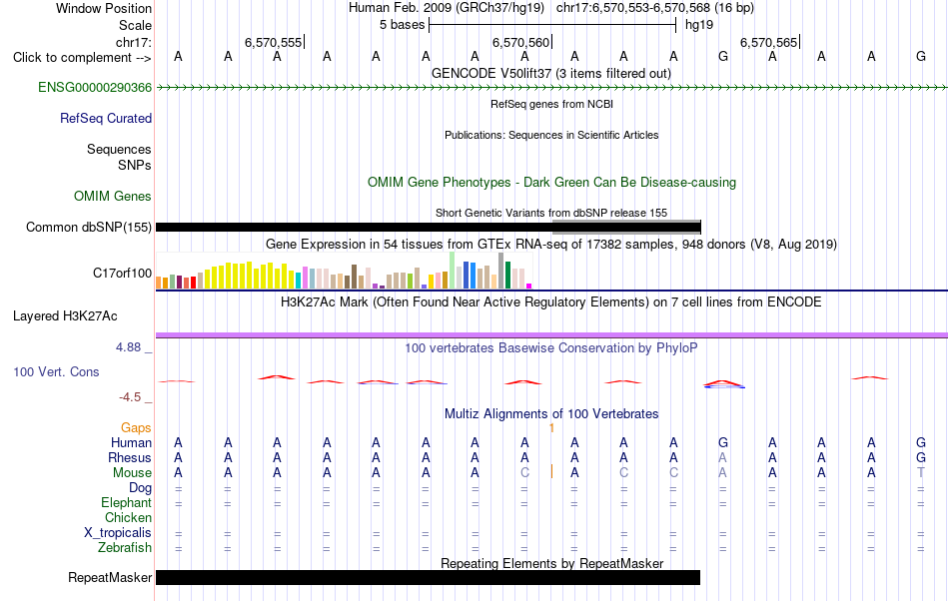Click the orange insertion bar in Mouse row

tap(552, 471)
